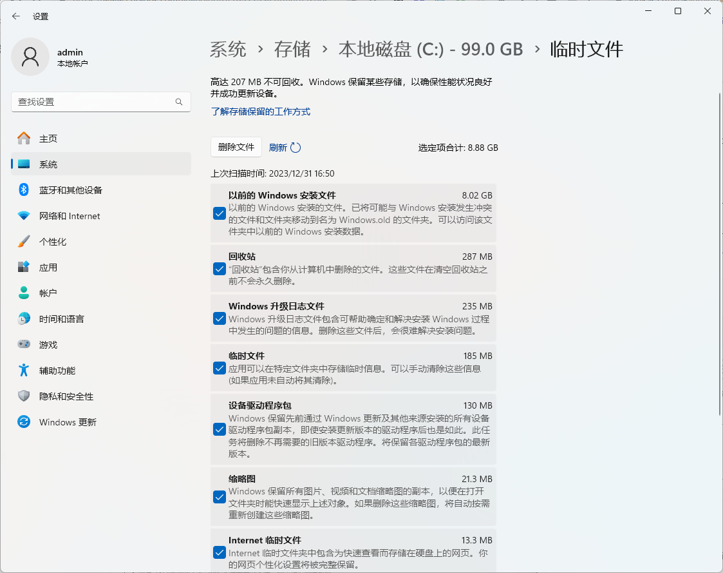Open 时间和语言 via its clock icon
The width and height of the screenshot is (723, 573).
(x=24, y=319)
